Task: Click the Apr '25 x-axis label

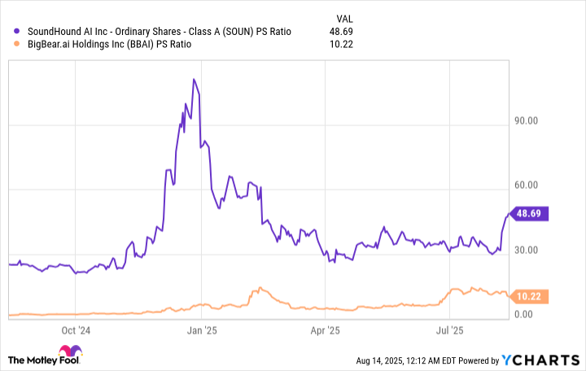Action: [x=326, y=330]
